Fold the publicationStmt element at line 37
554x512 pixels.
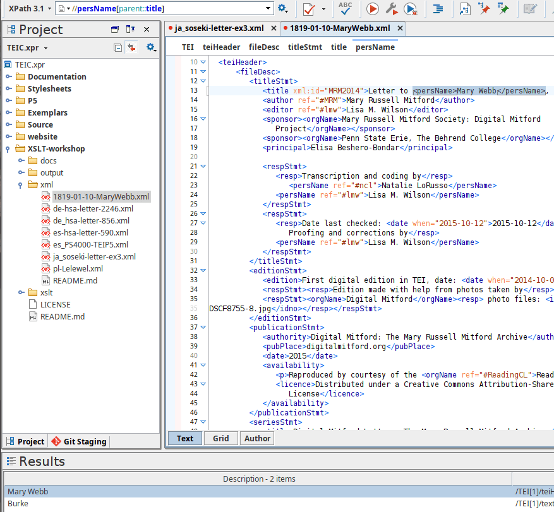(203, 327)
